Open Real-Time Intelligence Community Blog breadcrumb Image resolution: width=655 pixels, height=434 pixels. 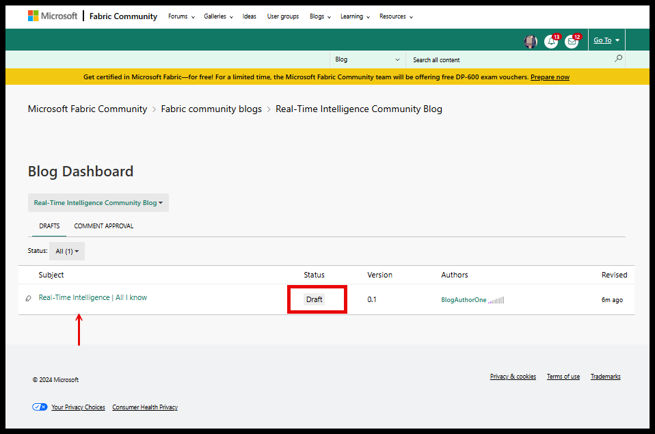point(359,109)
